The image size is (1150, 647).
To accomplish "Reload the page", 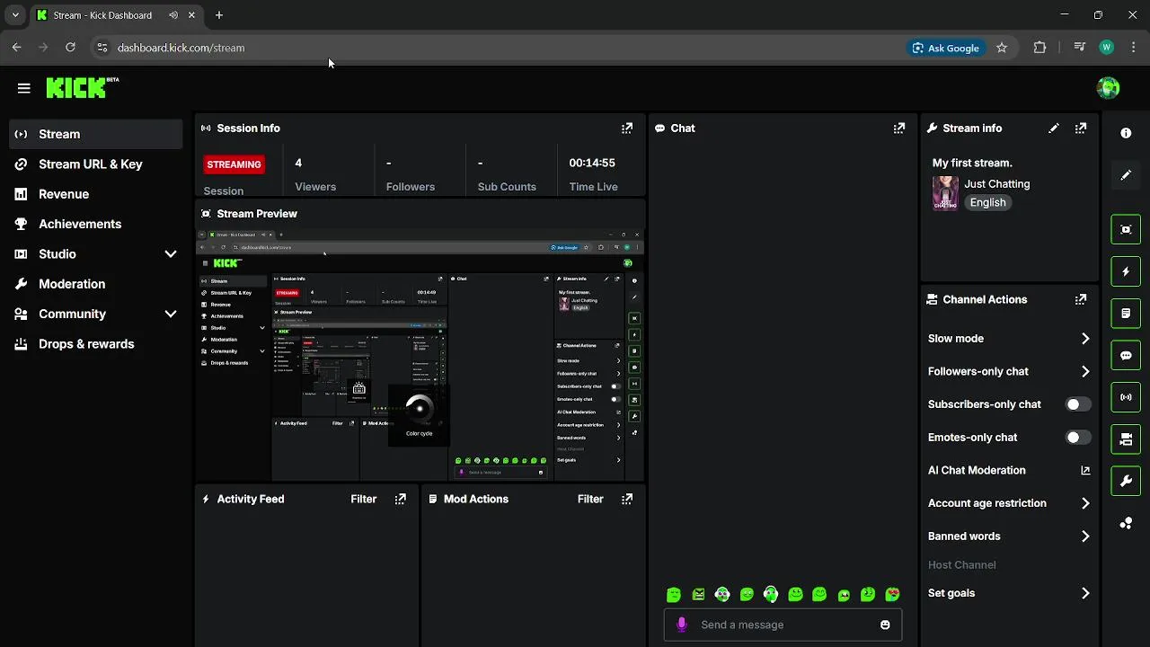I will [70, 48].
